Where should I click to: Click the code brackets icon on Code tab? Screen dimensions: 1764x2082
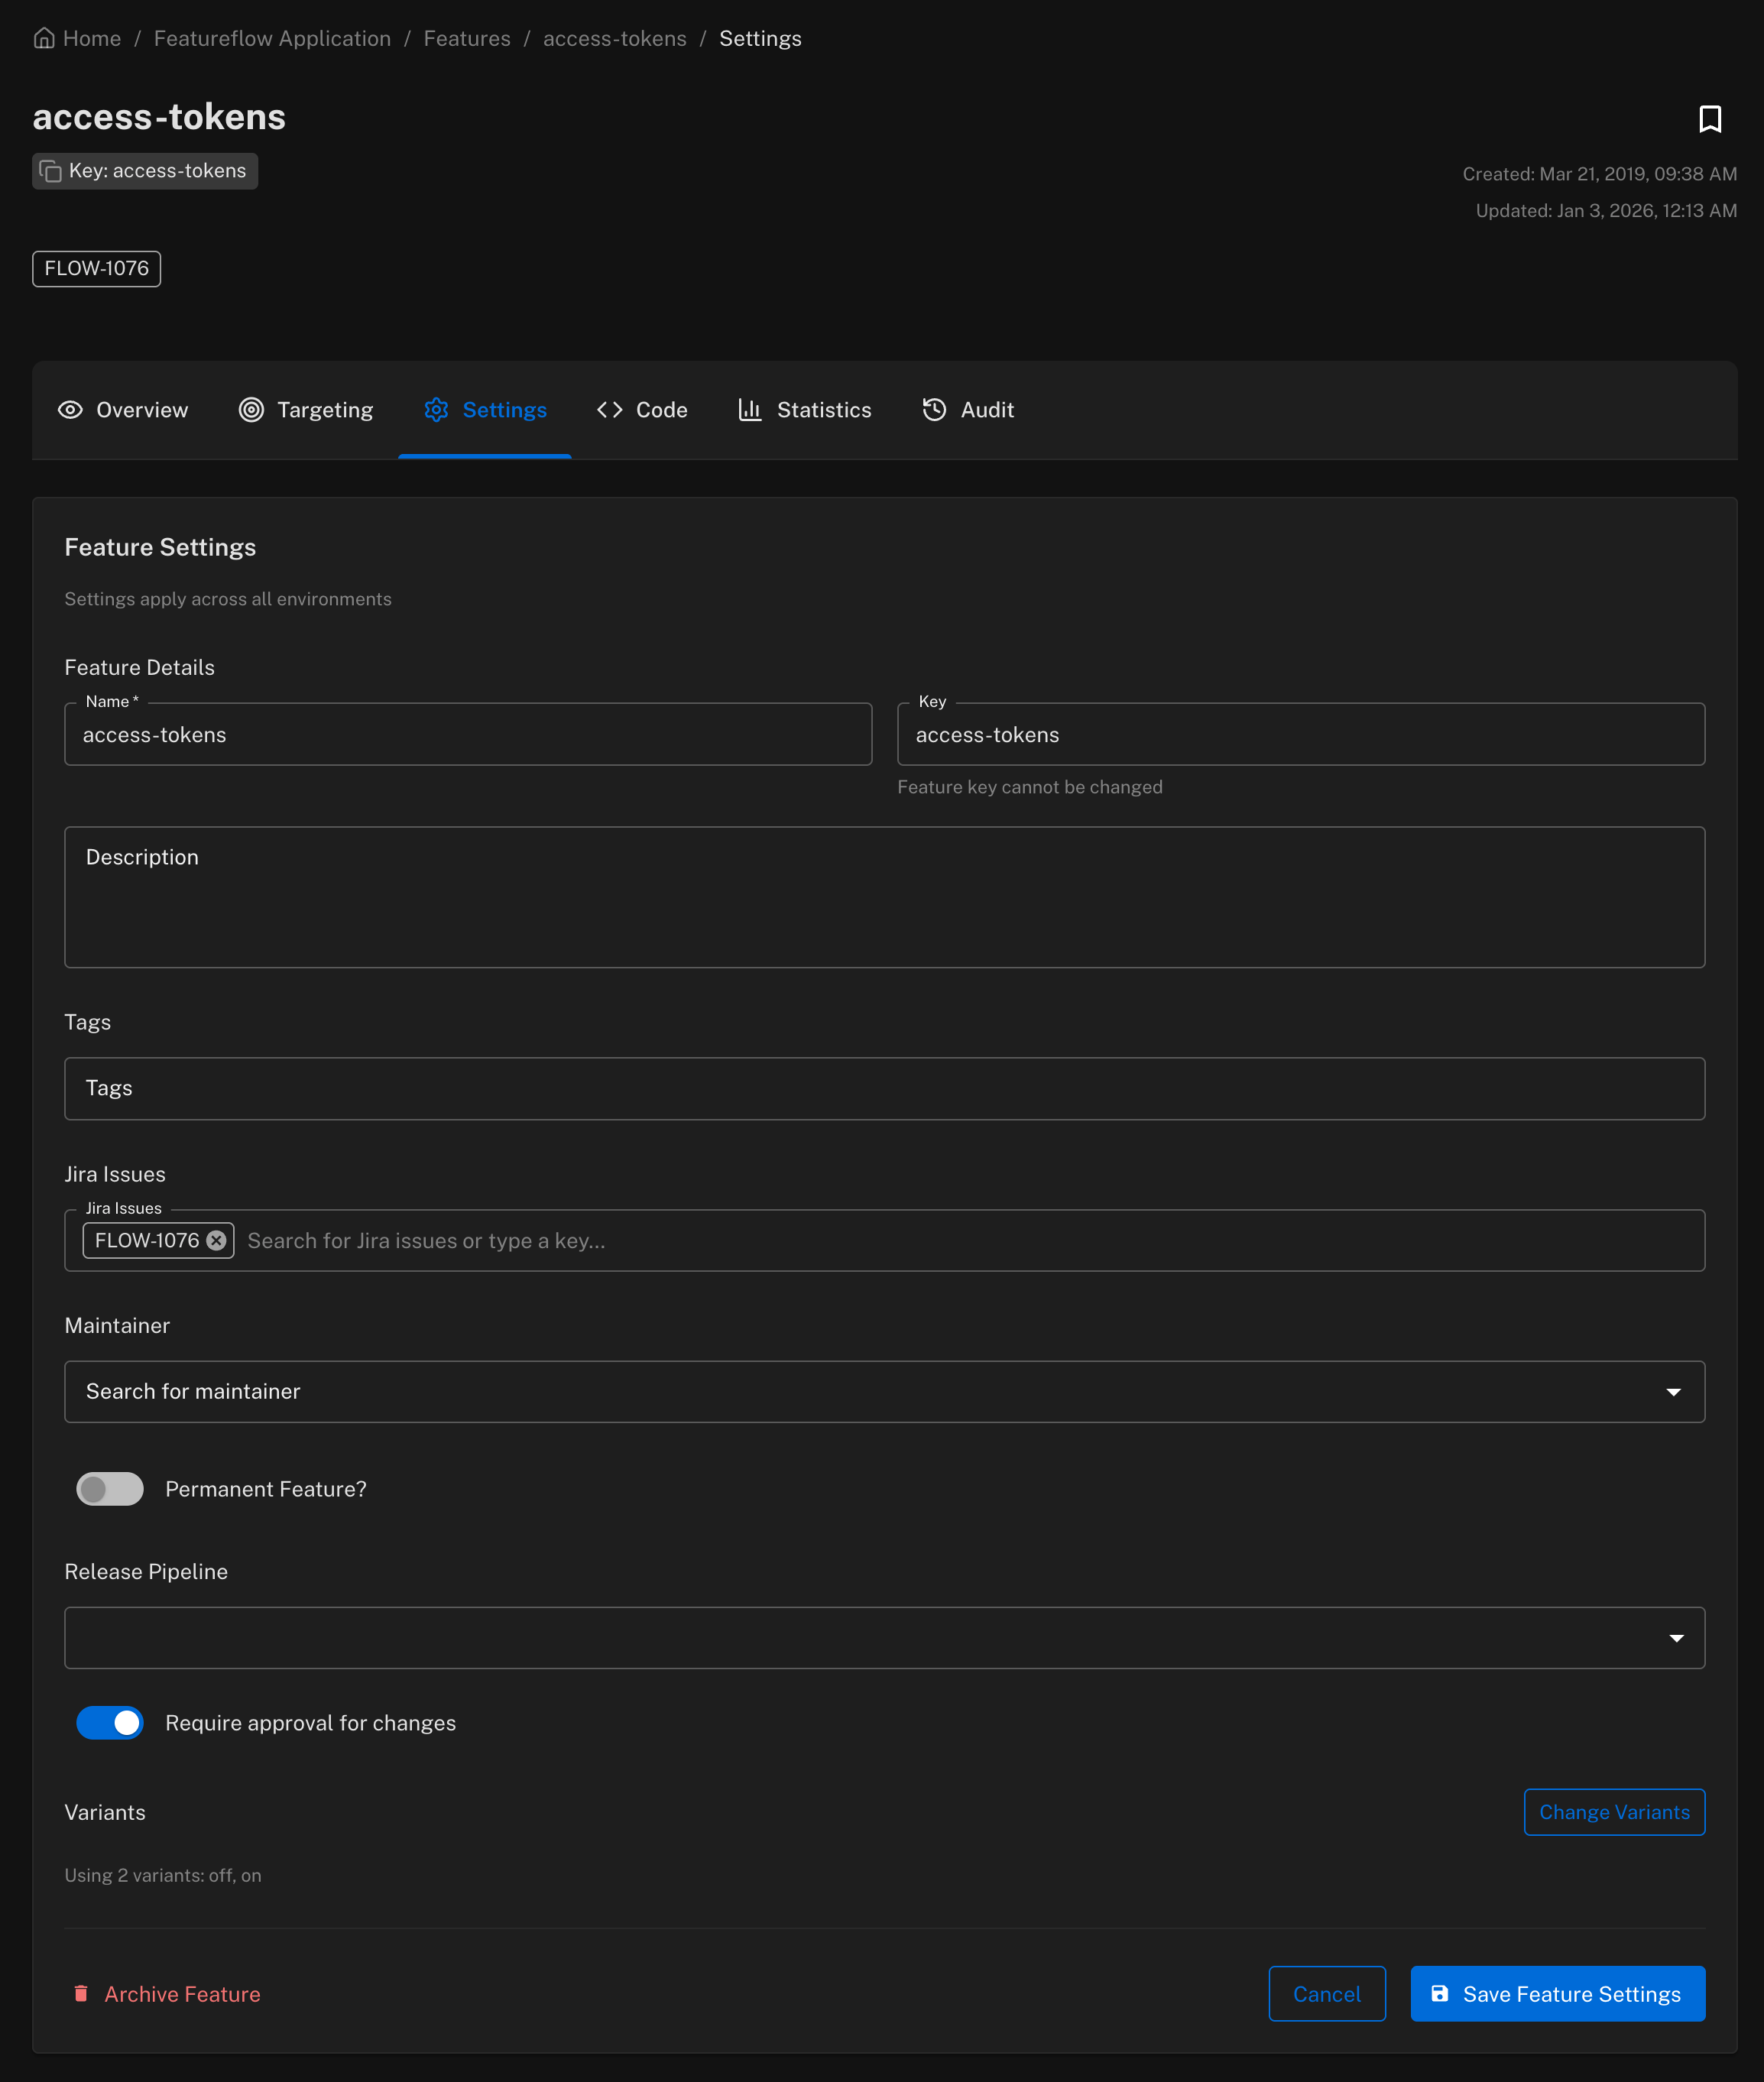pos(610,410)
